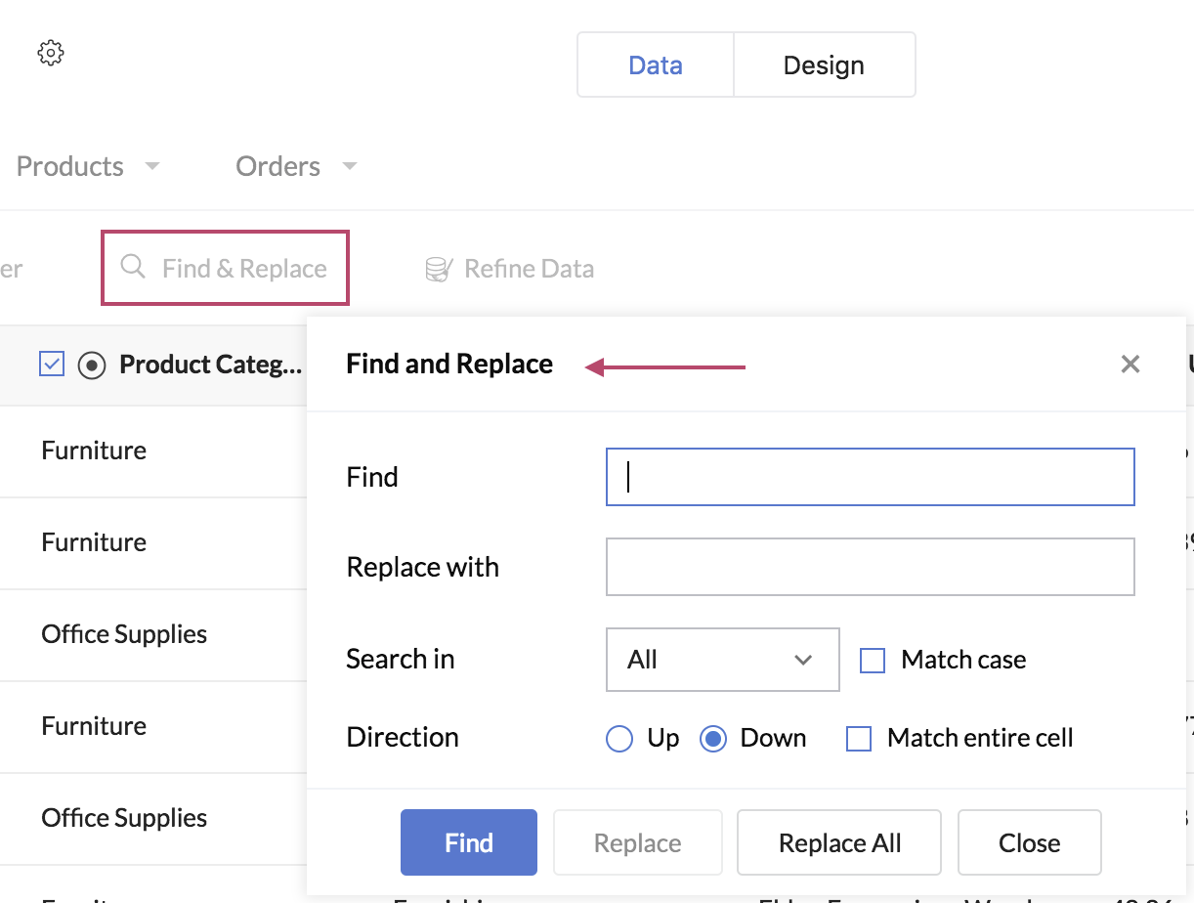Close the Find and Replace dialog via X

tap(1130, 365)
